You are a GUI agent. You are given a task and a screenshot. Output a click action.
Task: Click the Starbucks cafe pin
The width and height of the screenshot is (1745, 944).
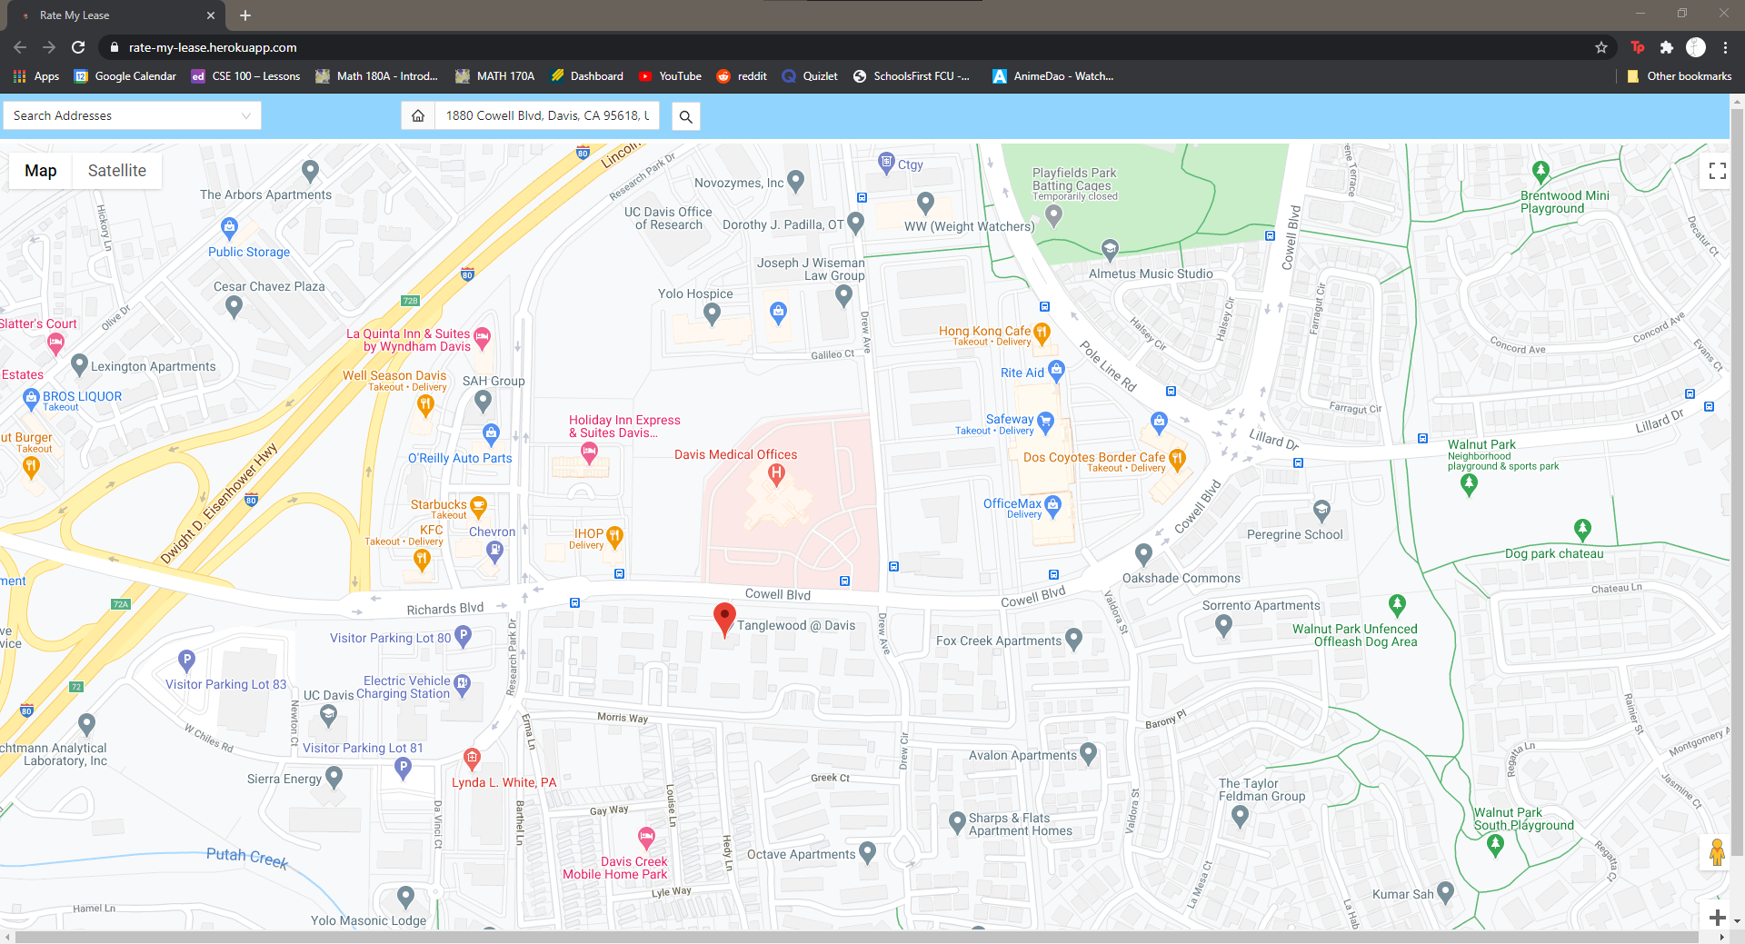(478, 507)
